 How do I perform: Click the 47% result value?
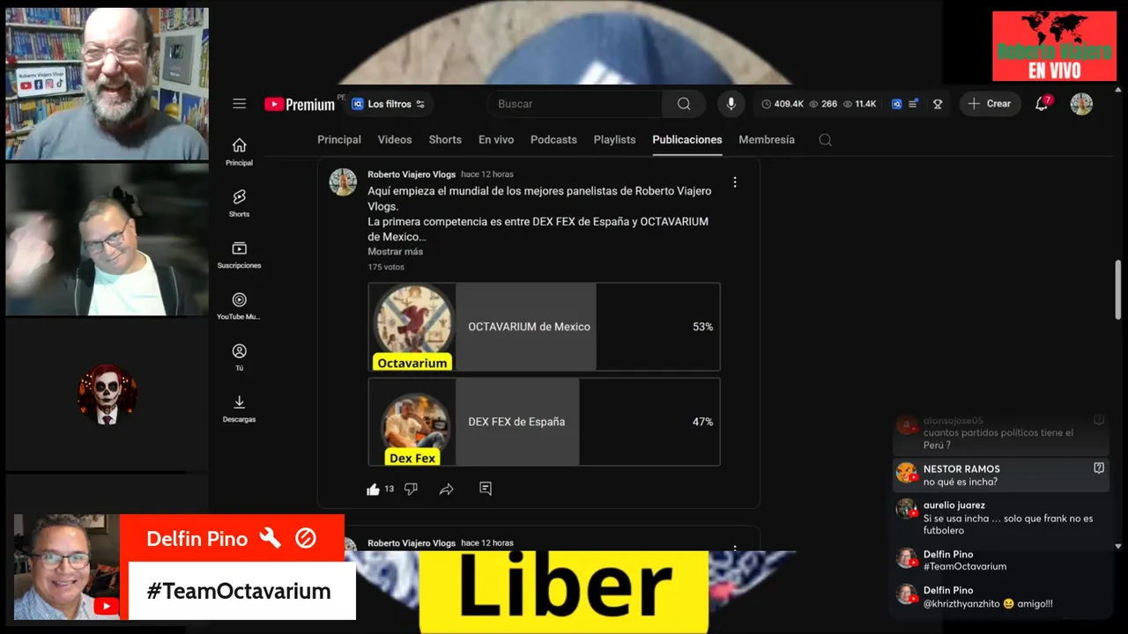[x=702, y=422]
